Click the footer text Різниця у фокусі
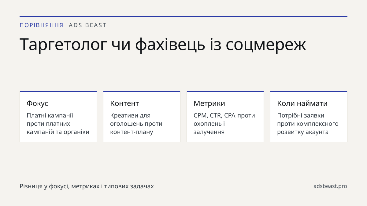The width and height of the screenshot is (367, 206). click(x=87, y=186)
